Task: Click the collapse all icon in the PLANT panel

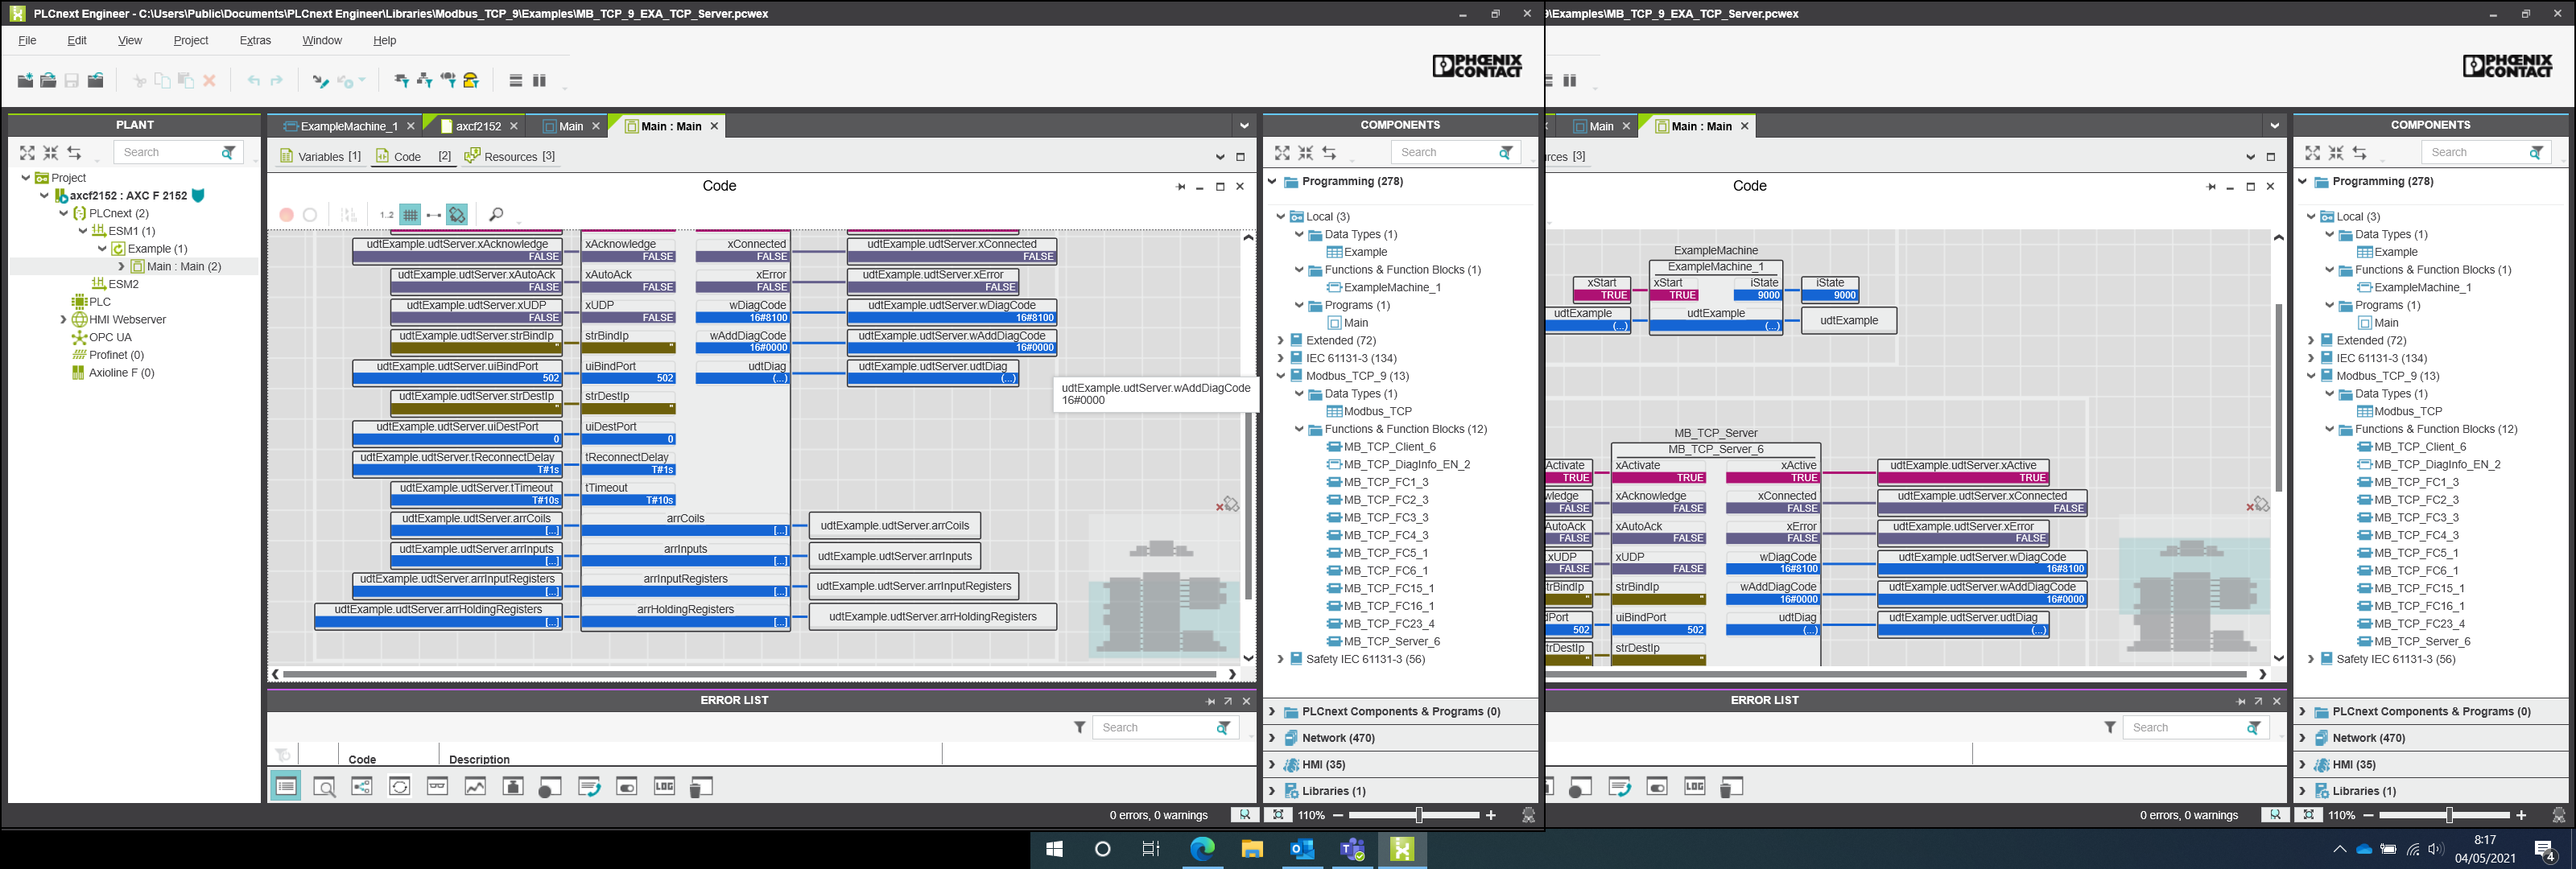Action: tap(51, 153)
